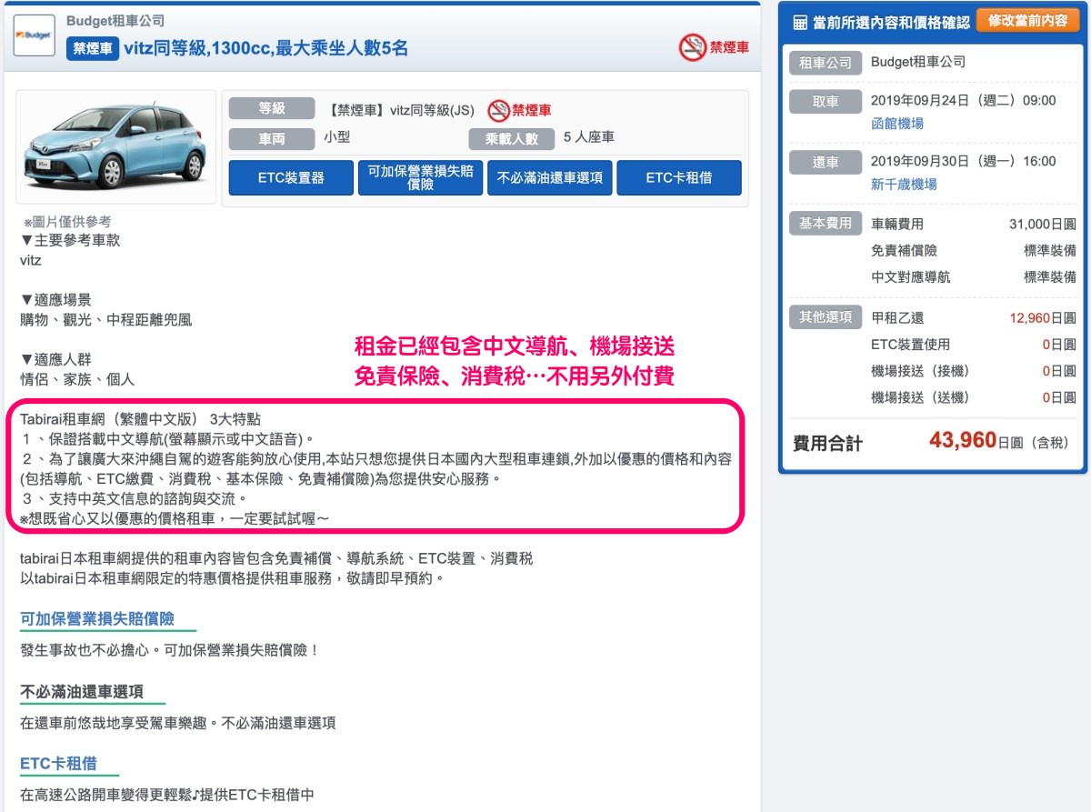Click Budget租車公司 heading text
The width and height of the screenshot is (1091, 812).
[115, 21]
